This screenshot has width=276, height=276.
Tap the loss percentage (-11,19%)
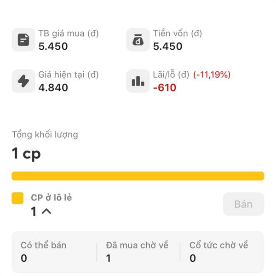[x=212, y=75]
